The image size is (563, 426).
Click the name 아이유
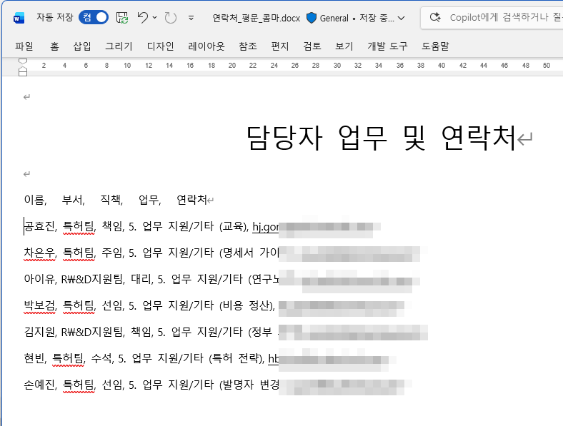(x=39, y=278)
